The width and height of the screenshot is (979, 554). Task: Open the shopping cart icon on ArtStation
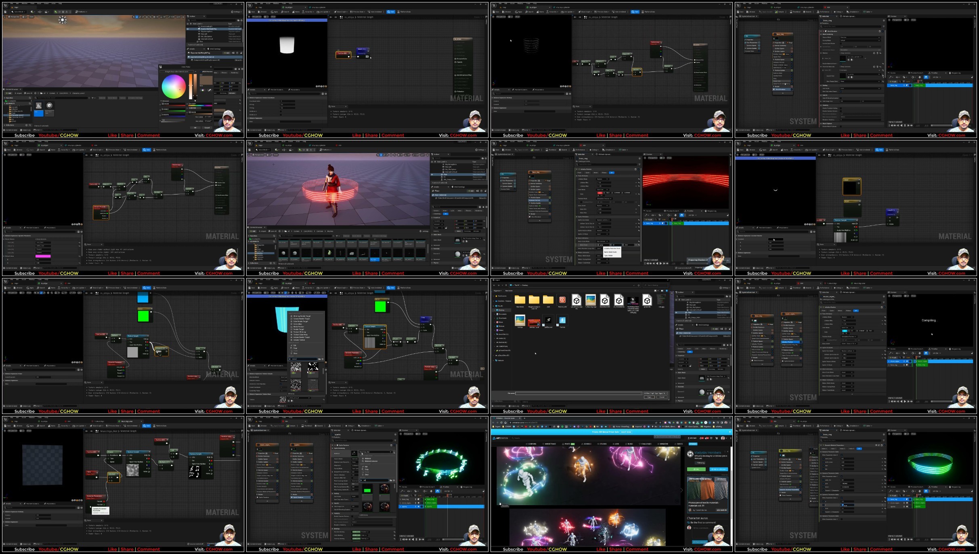717,438
